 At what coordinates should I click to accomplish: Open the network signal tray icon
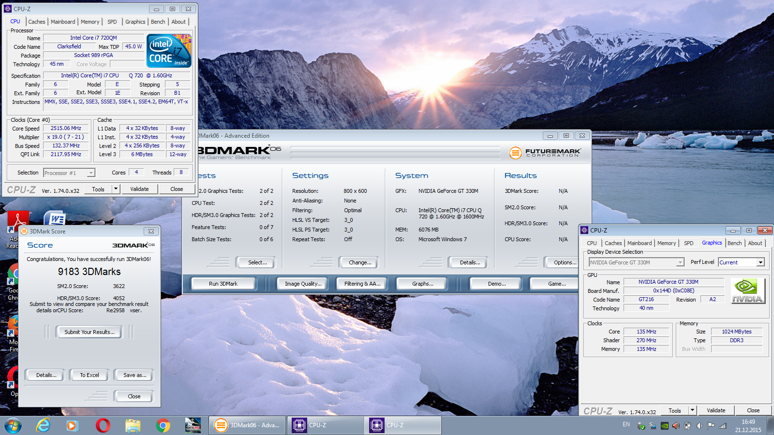click(x=723, y=426)
